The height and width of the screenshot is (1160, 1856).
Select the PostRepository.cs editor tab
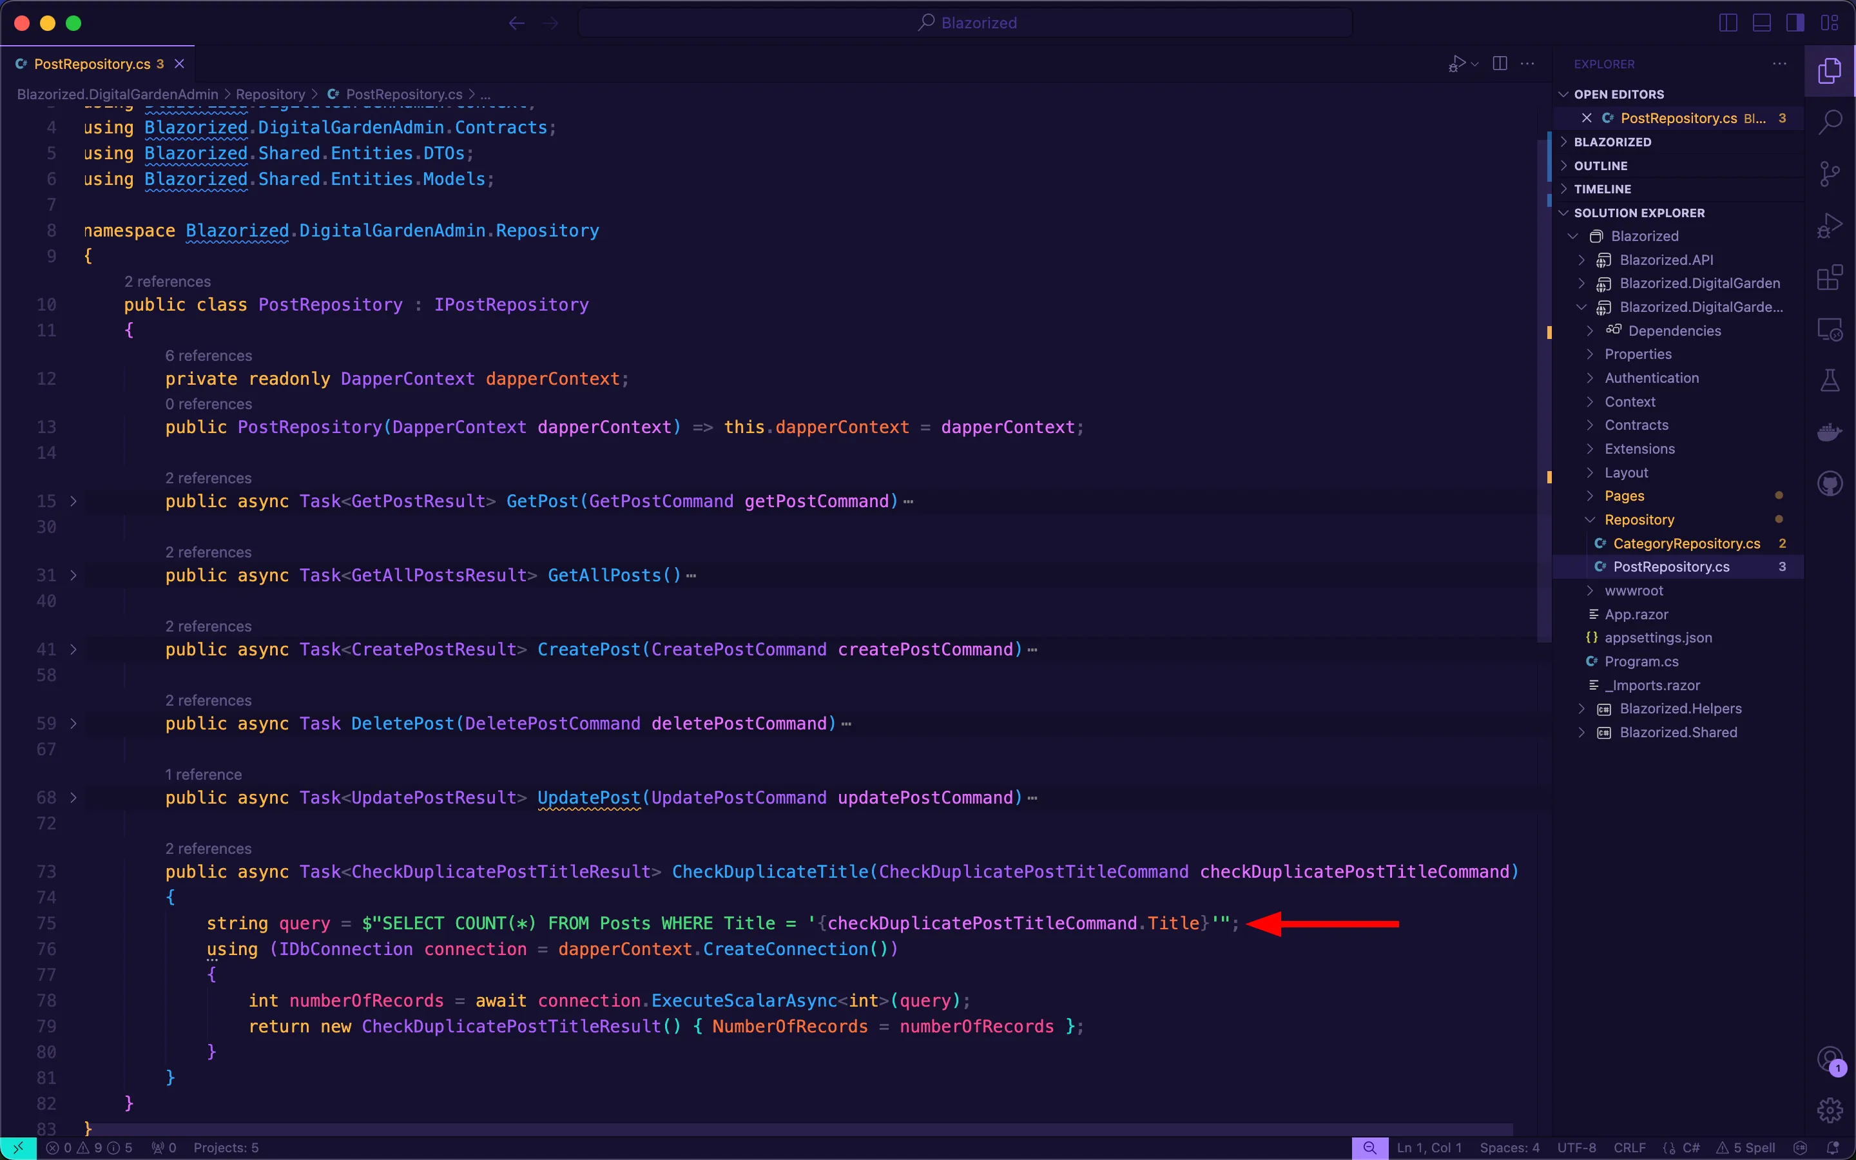[97, 64]
